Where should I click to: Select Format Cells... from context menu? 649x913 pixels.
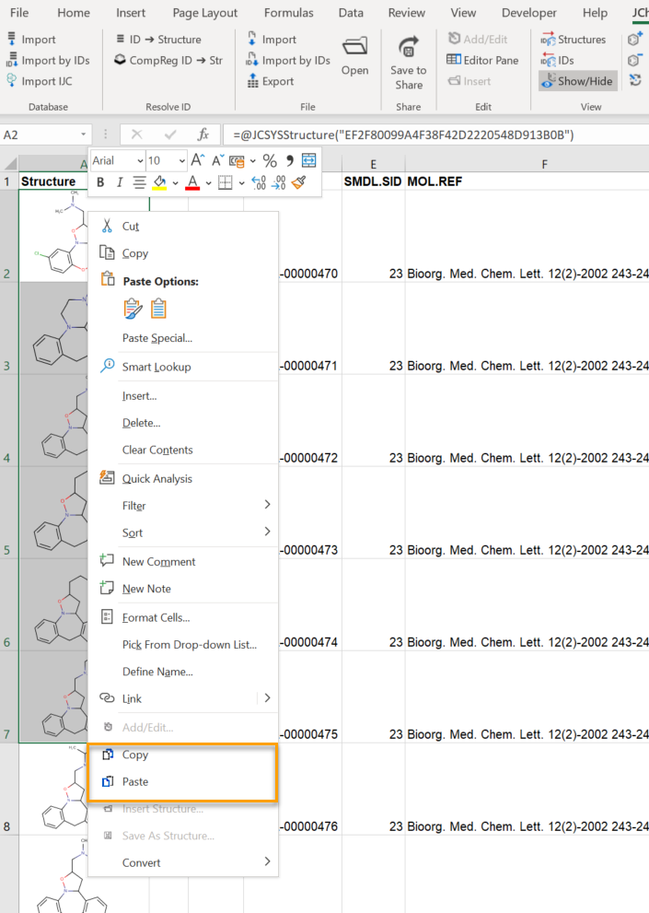(x=156, y=617)
